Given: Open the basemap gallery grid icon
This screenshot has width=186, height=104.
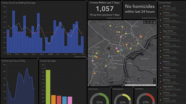Looking at the screenshot, I should tap(154, 23).
